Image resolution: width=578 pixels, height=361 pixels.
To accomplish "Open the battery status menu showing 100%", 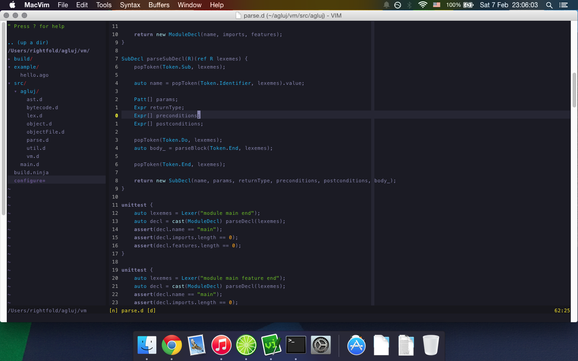I will tap(460, 5).
